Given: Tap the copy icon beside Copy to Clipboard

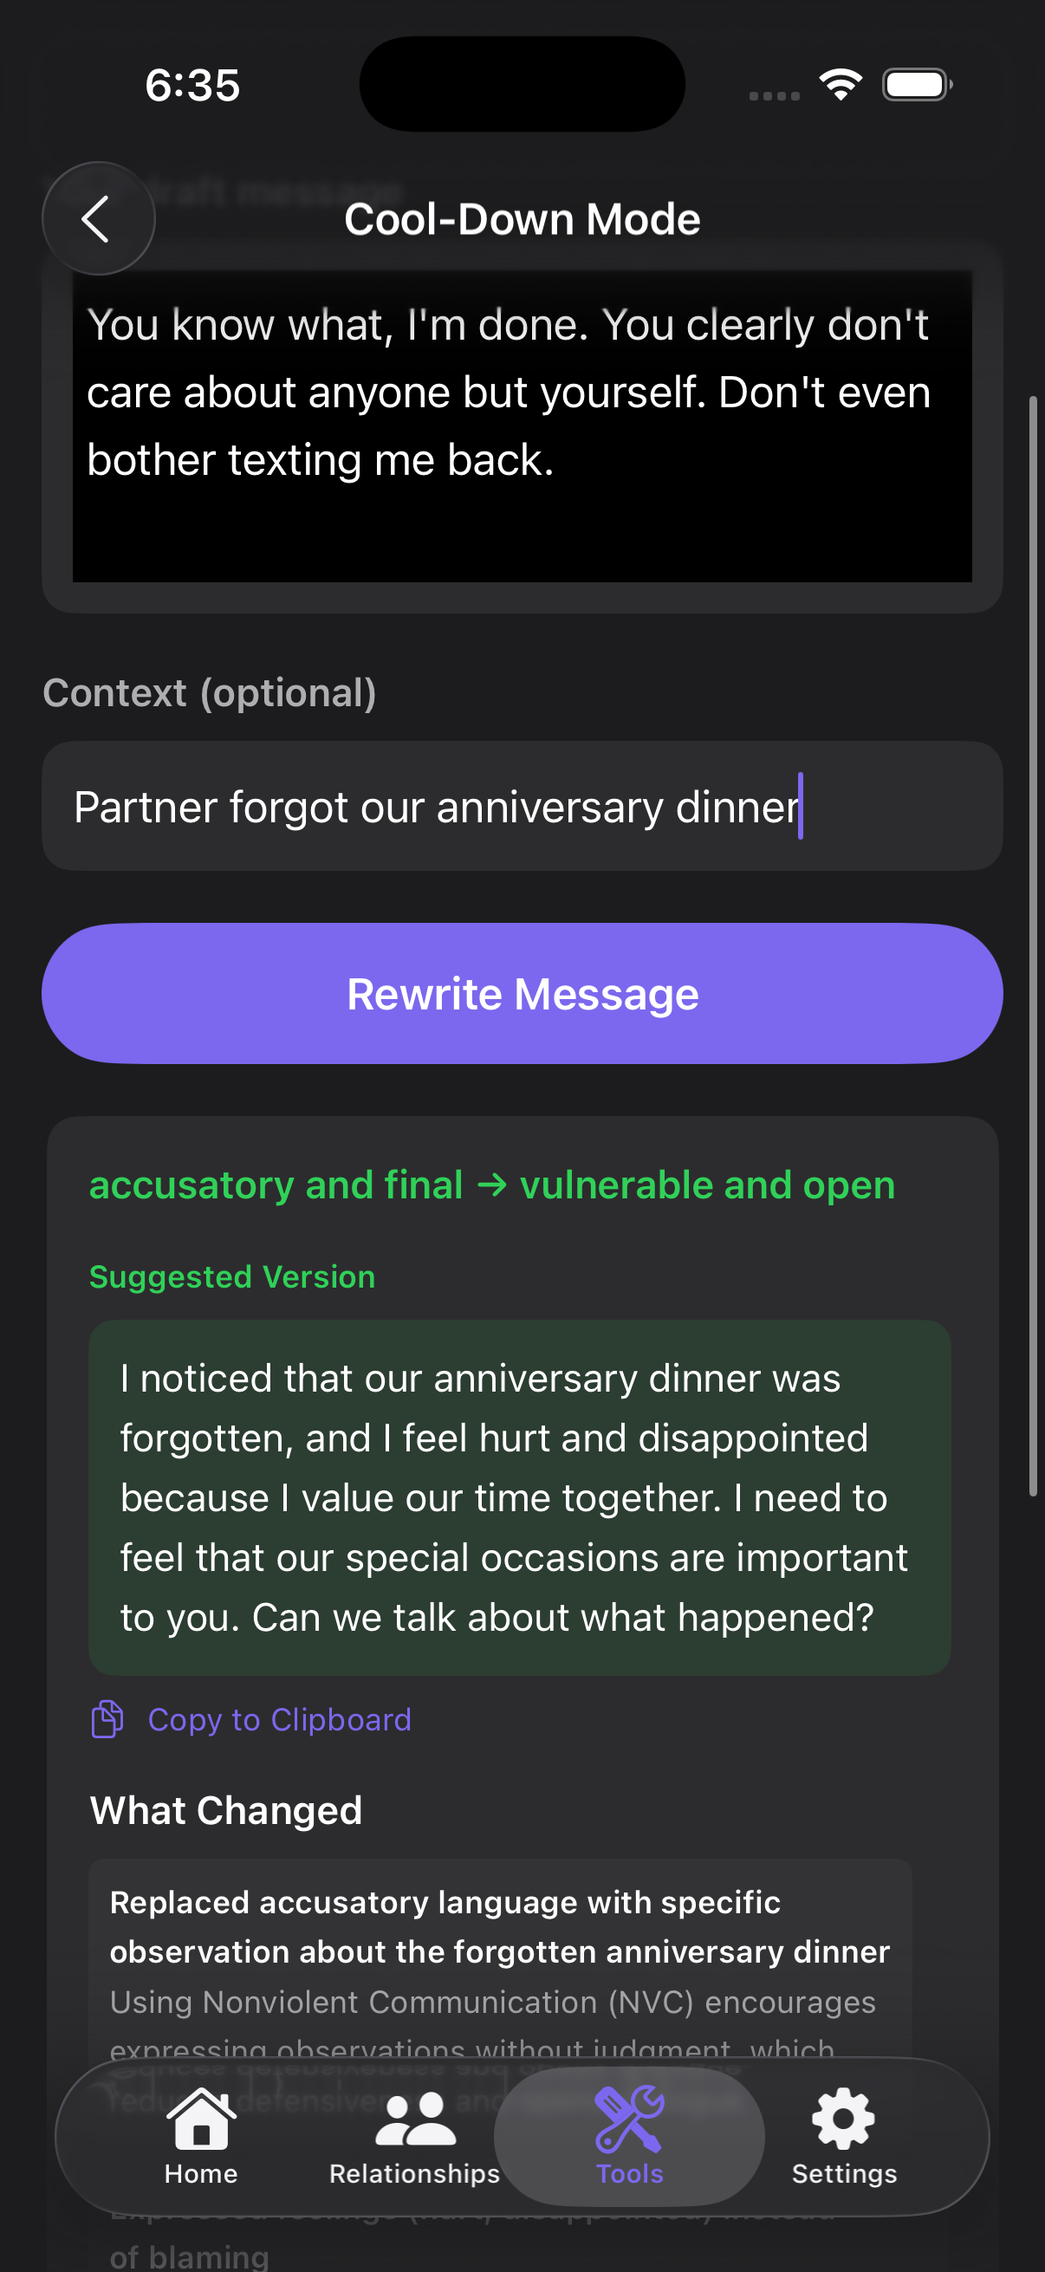Looking at the screenshot, I should click(107, 1718).
